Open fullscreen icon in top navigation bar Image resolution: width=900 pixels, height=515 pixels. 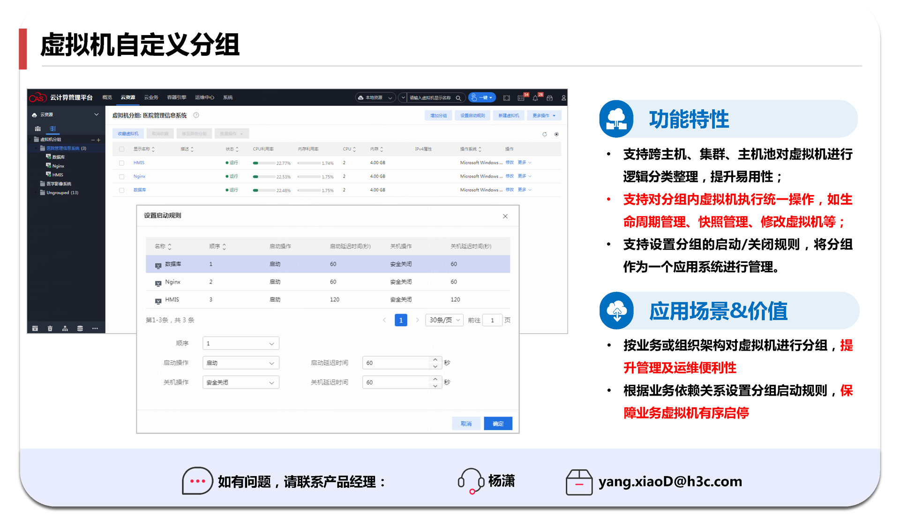[506, 97]
